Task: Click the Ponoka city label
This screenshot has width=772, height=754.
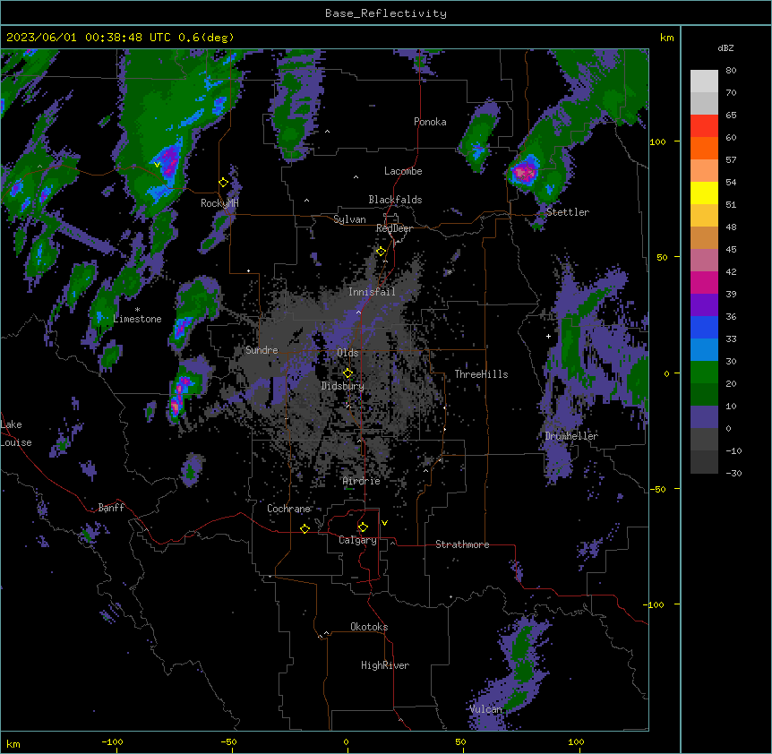Action: [430, 122]
